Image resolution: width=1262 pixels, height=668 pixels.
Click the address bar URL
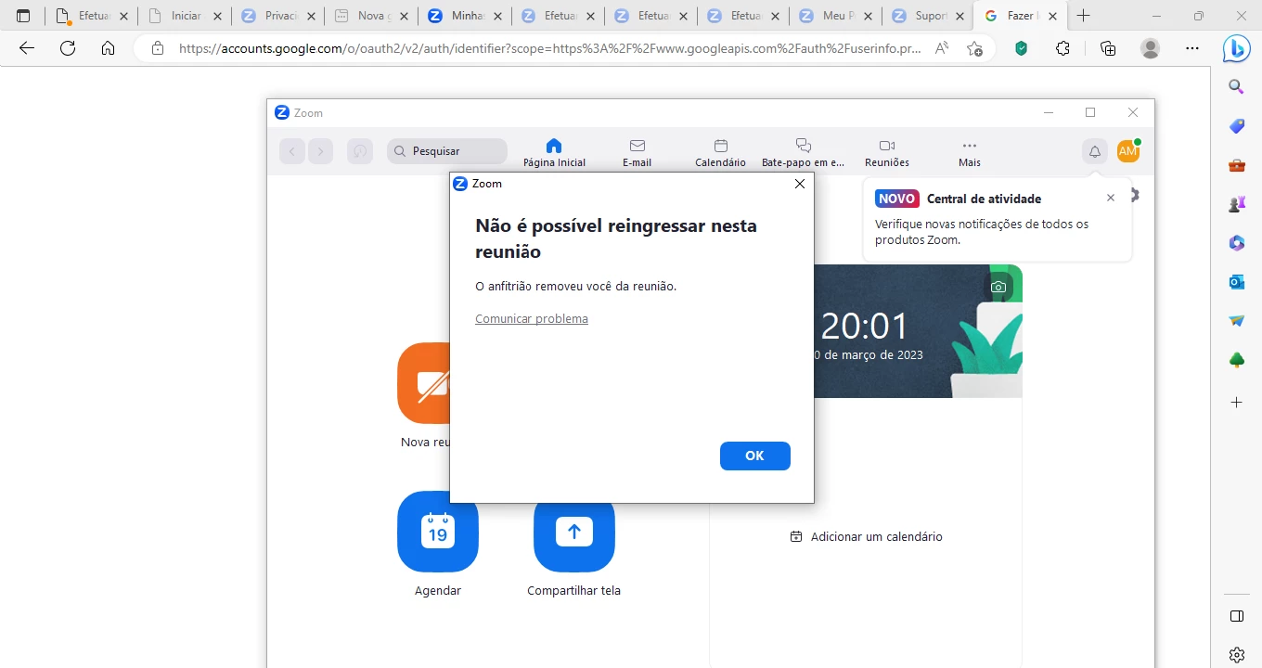coord(550,48)
